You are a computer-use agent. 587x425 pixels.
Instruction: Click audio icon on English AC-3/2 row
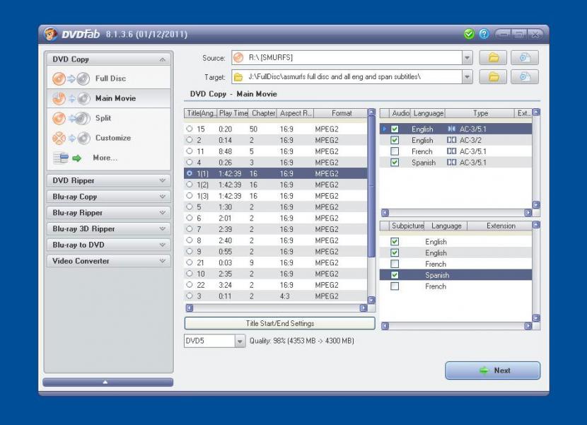451,140
